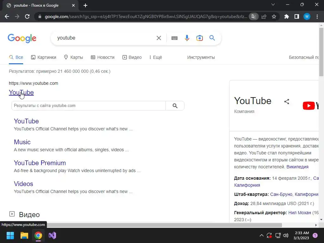Open File Explorer from the taskbar
This screenshot has height=243, width=324.
pos(24,235)
